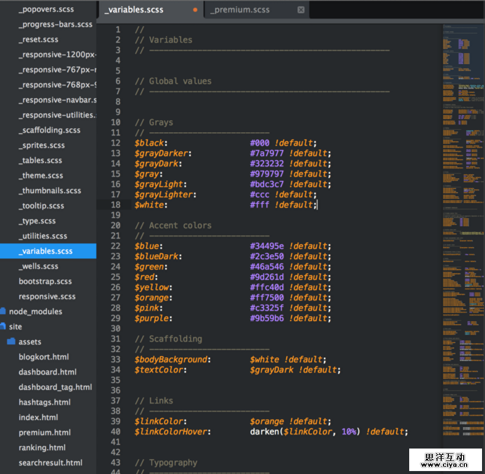Select the highlighted _variables.scss sidebar entry
Screen dimensions: 485x474
46,251
